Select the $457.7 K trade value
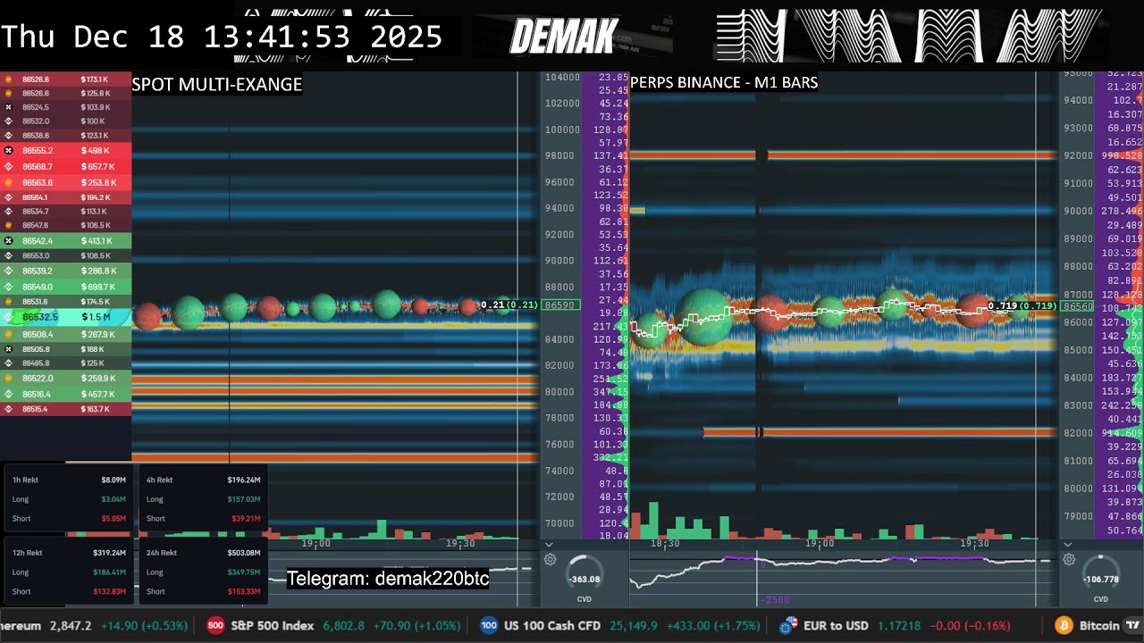Viewport: 1144px width, 643px height. coord(97,394)
